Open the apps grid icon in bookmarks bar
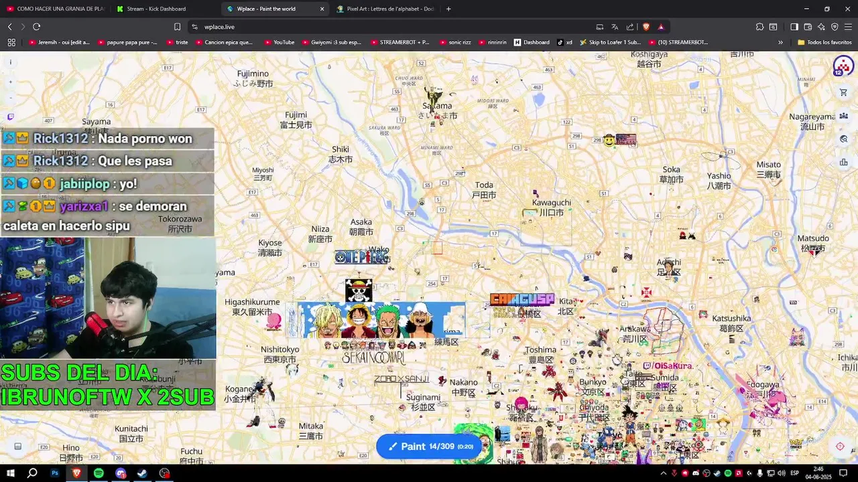 [11, 42]
